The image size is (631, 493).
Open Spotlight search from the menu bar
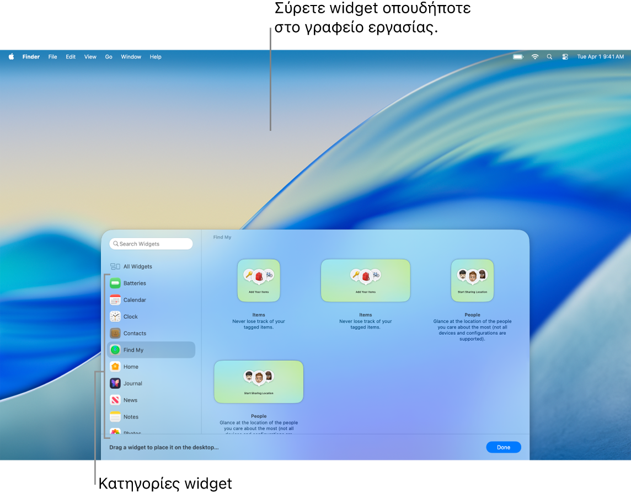coord(549,56)
